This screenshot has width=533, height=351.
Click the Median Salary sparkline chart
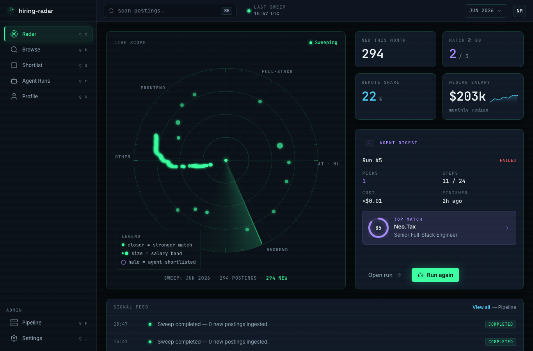point(504,98)
